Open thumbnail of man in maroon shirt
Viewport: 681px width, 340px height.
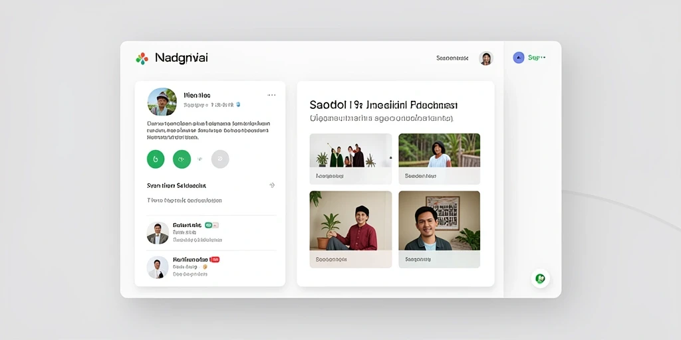pos(350,220)
